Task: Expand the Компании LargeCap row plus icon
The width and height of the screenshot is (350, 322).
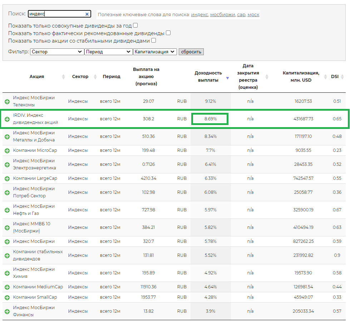Action: [7, 178]
